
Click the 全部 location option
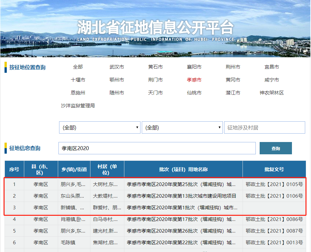[x=78, y=67]
